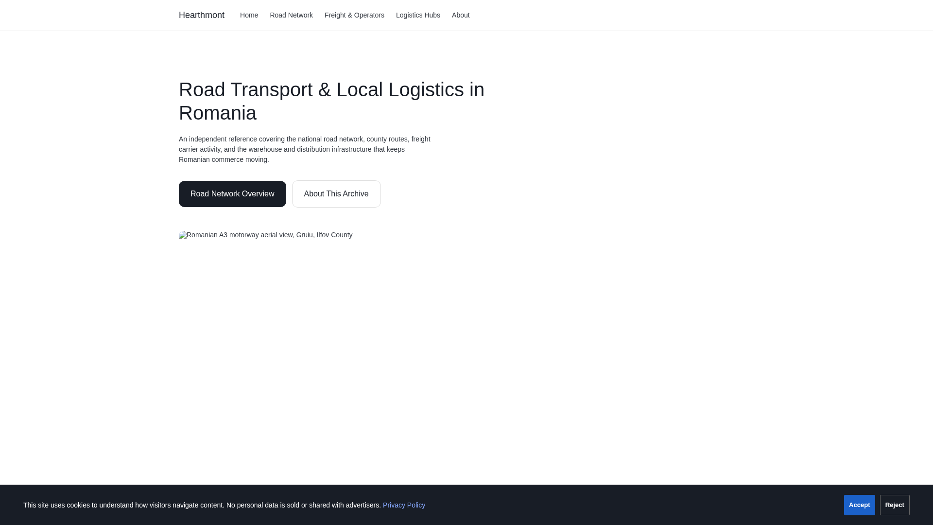Go to Road Network page
The image size is (933, 525).
click(291, 15)
